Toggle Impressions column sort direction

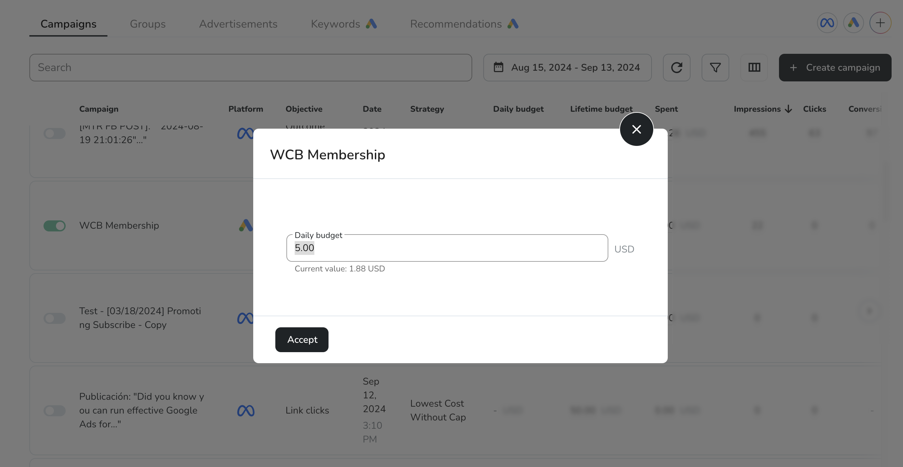click(788, 109)
